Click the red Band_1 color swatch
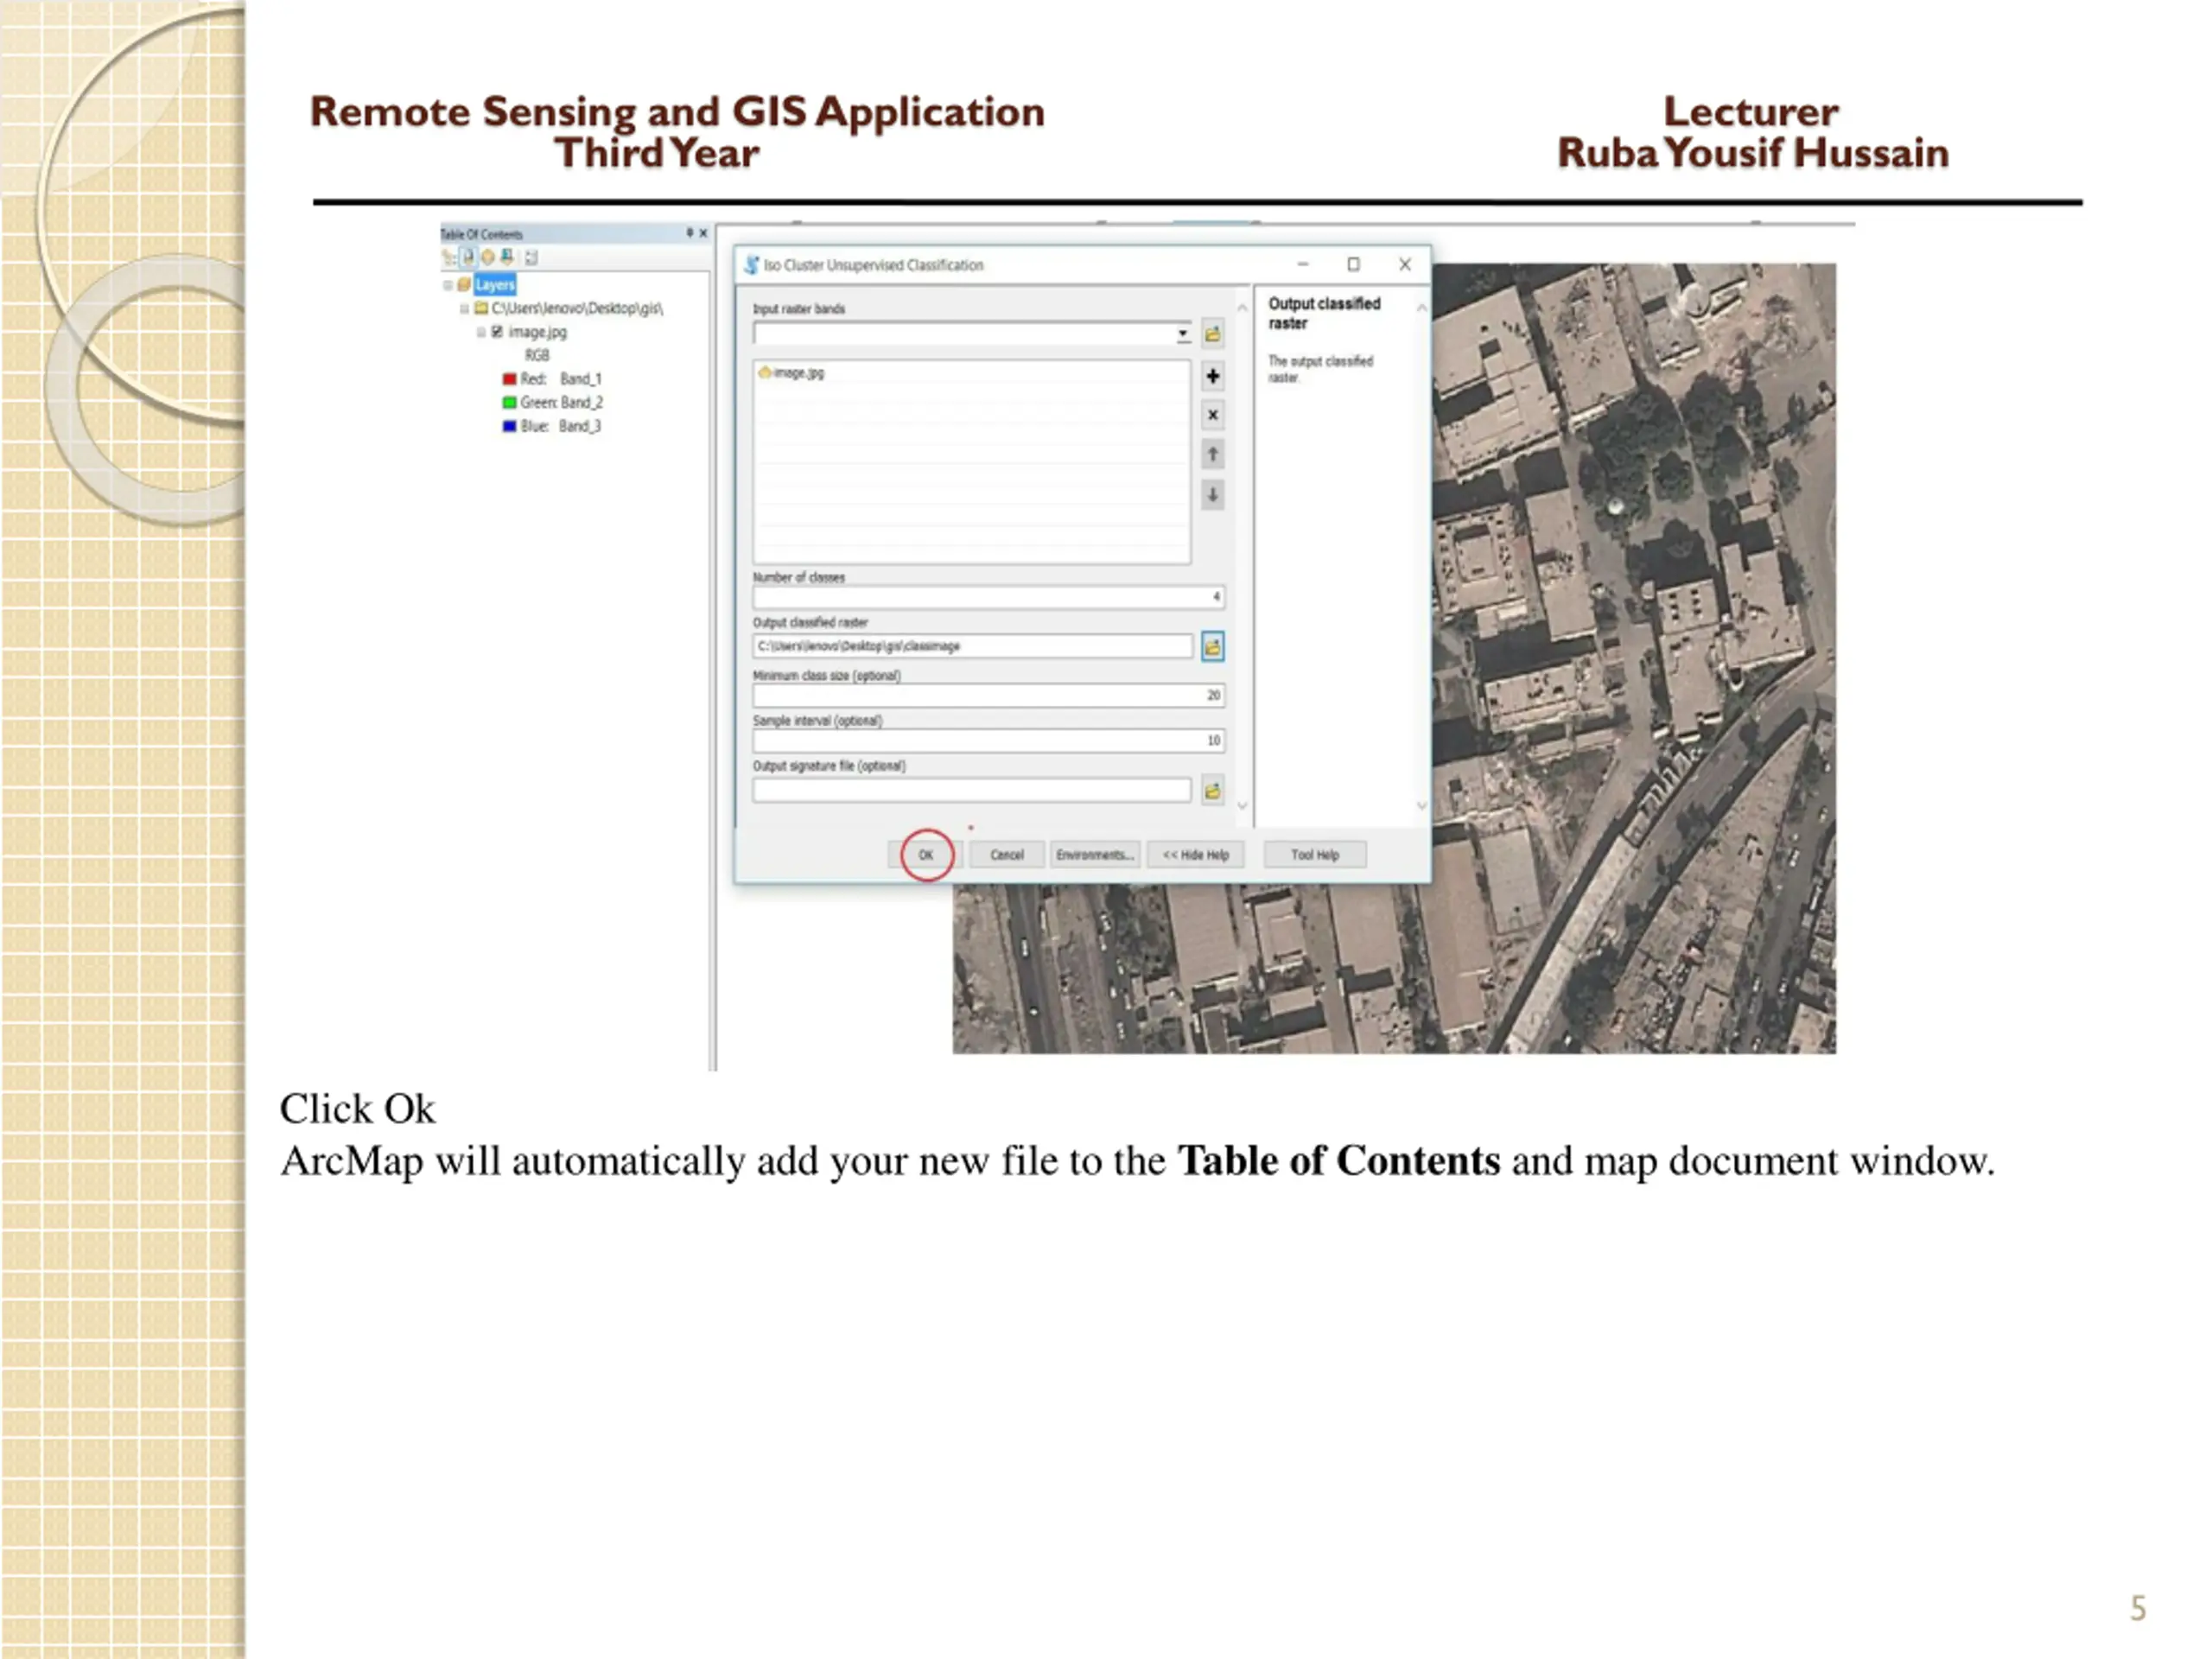 point(509,379)
